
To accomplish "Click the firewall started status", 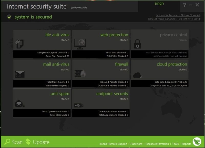I will pyautogui.click(x=124, y=69).
